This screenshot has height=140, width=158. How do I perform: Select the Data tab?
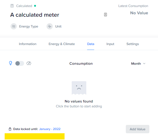point(91,44)
